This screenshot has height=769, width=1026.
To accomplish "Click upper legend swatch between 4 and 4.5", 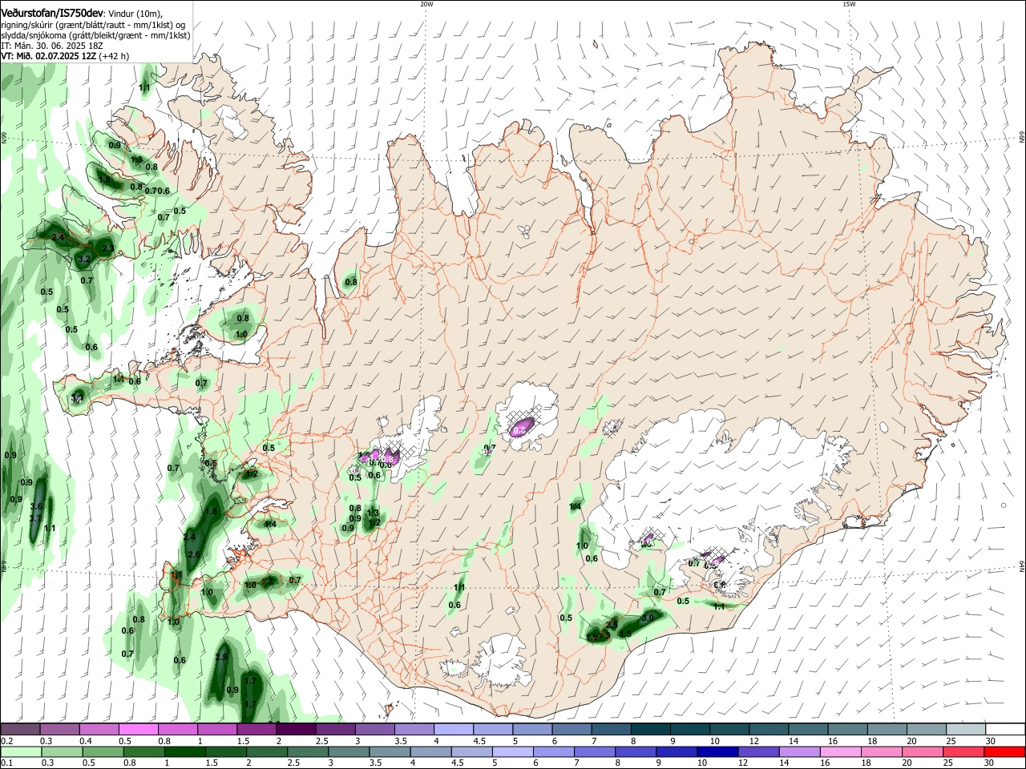I will tap(454, 730).
